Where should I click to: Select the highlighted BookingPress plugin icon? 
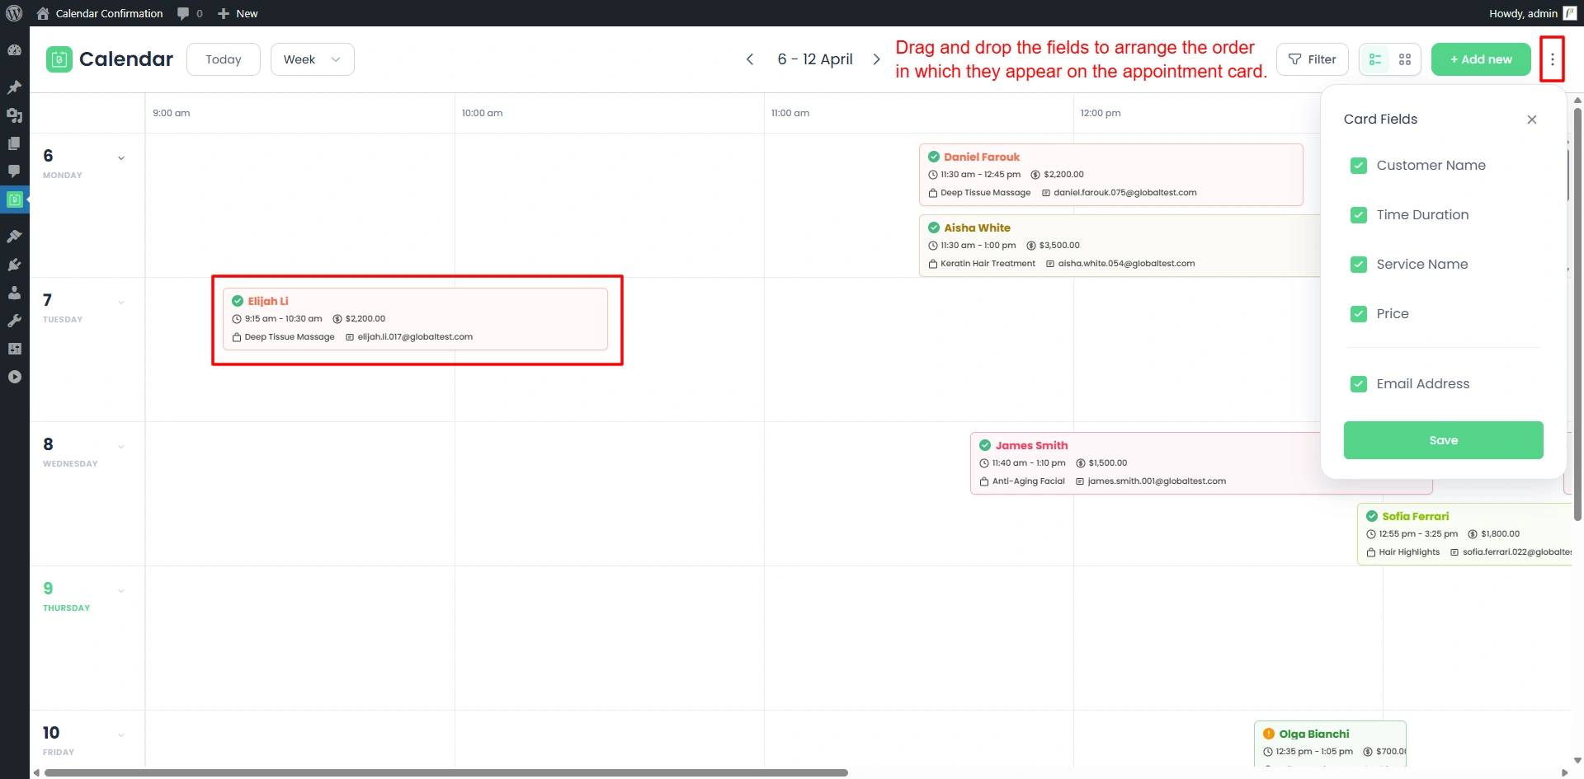pyautogui.click(x=15, y=199)
